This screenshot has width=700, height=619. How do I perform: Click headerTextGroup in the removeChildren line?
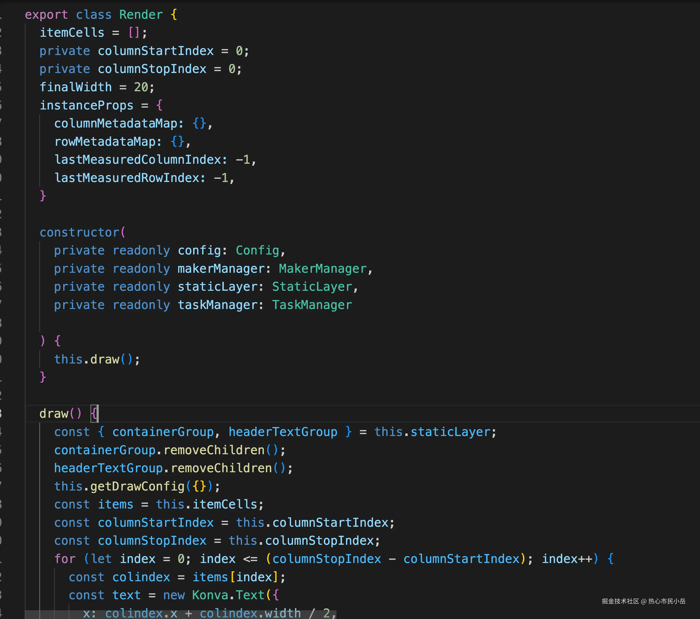pos(108,468)
